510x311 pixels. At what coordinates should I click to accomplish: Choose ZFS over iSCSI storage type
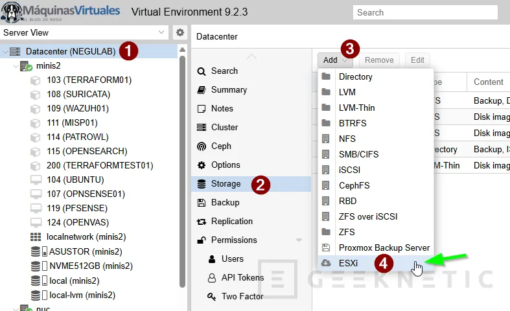(x=376, y=216)
